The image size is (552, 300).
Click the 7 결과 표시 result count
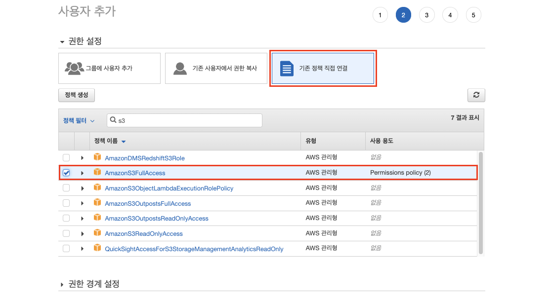point(465,118)
